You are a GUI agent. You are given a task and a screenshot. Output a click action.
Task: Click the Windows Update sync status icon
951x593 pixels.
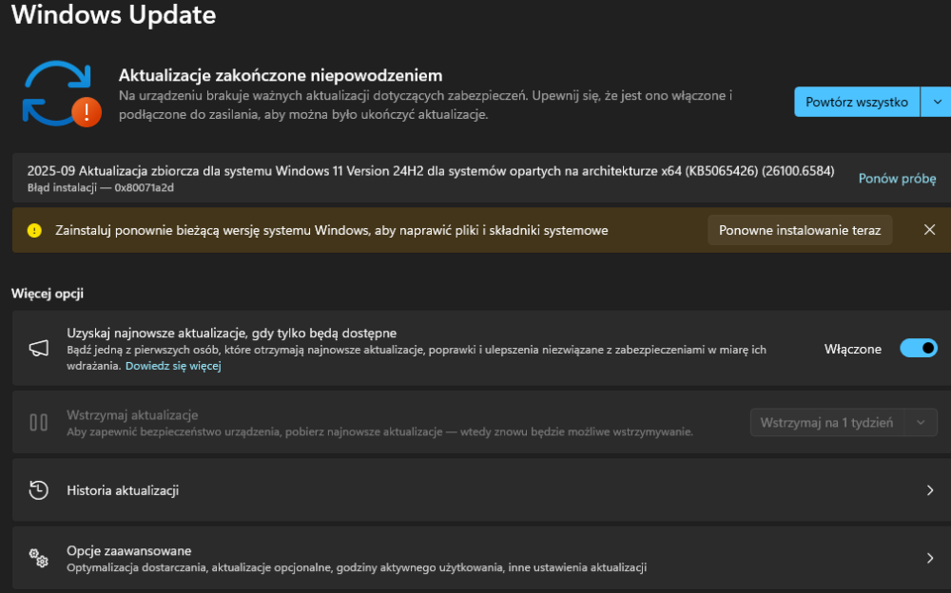(56, 94)
